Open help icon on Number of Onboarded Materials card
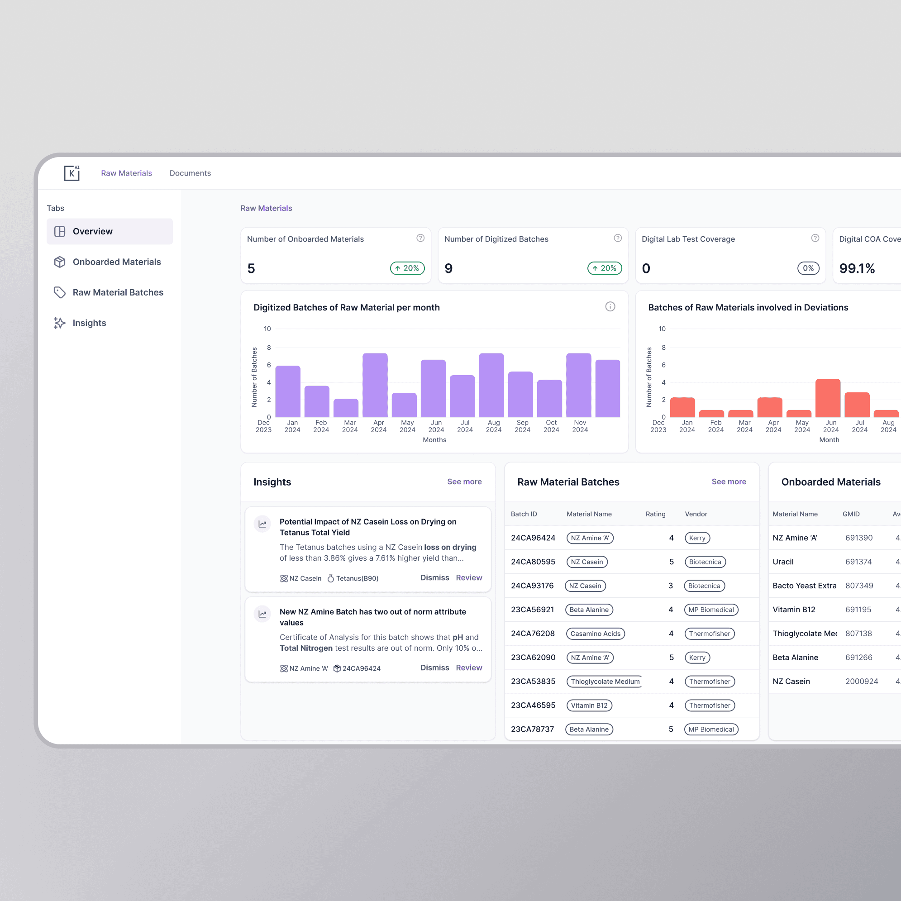This screenshot has width=901, height=901. tap(420, 238)
